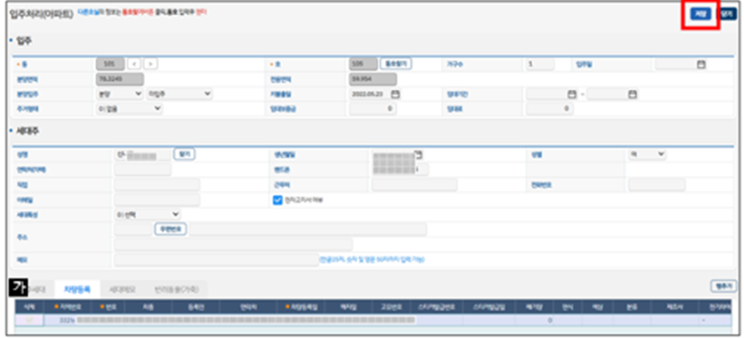Open the 임대기간 end date calendar icon

[x=632, y=94]
